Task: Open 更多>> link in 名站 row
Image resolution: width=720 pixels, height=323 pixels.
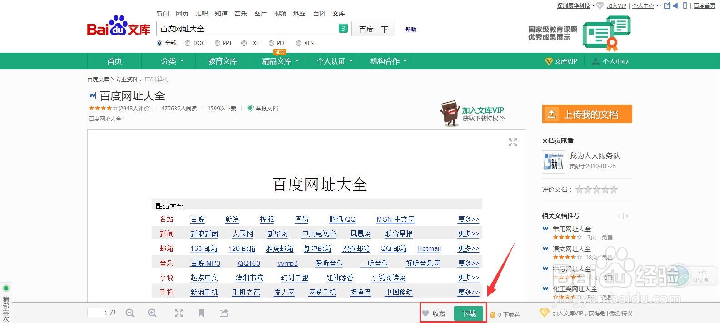Action: (x=469, y=219)
